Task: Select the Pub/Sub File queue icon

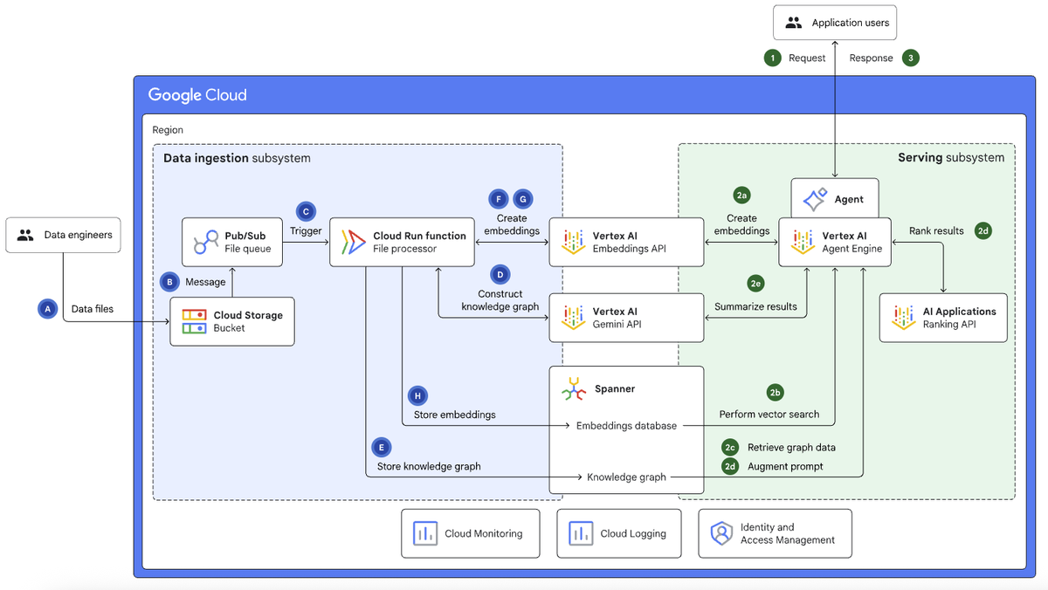Action: [x=204, y=241]
